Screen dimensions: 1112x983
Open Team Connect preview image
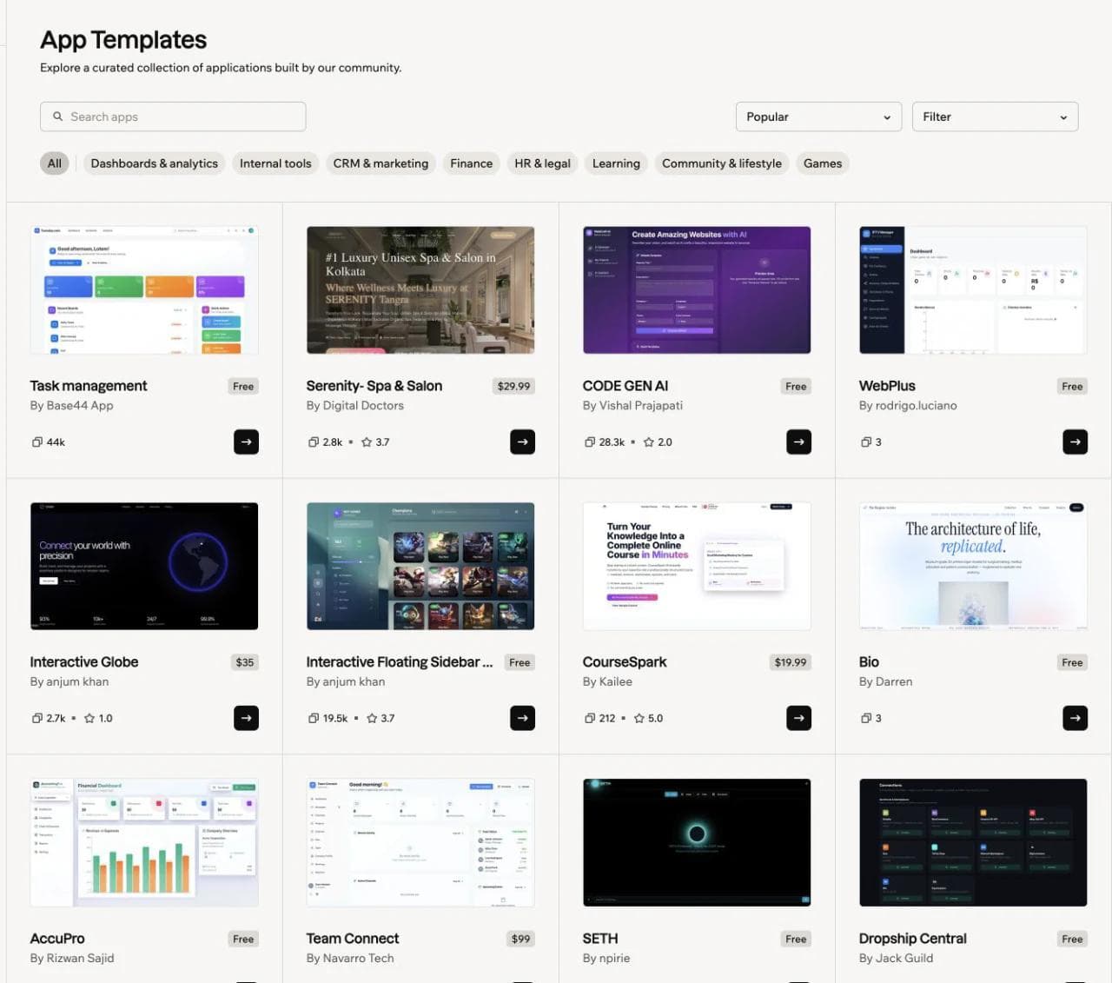[420, 843]
